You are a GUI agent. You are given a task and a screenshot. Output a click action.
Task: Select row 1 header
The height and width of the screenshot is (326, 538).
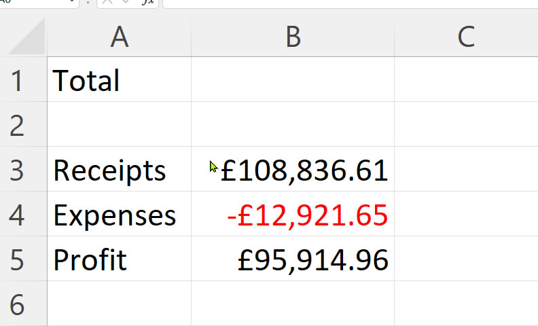point(23,79)
